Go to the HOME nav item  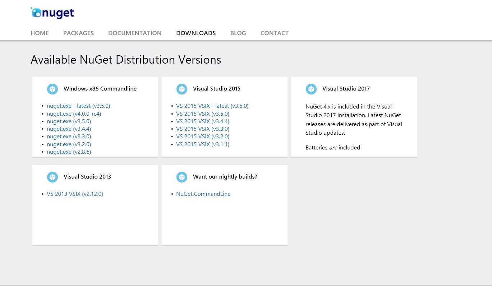coord(40,33)
